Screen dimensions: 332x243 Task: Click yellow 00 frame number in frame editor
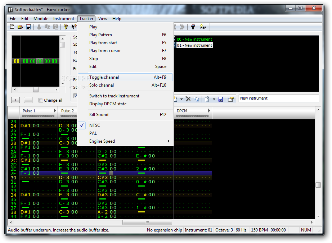click(17, 61)
